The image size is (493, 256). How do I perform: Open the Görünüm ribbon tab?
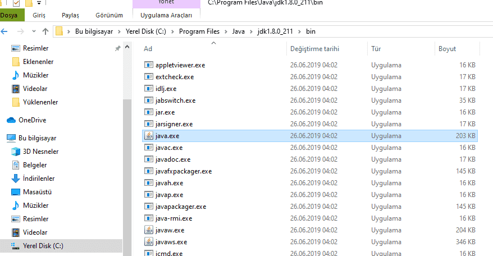109,15
